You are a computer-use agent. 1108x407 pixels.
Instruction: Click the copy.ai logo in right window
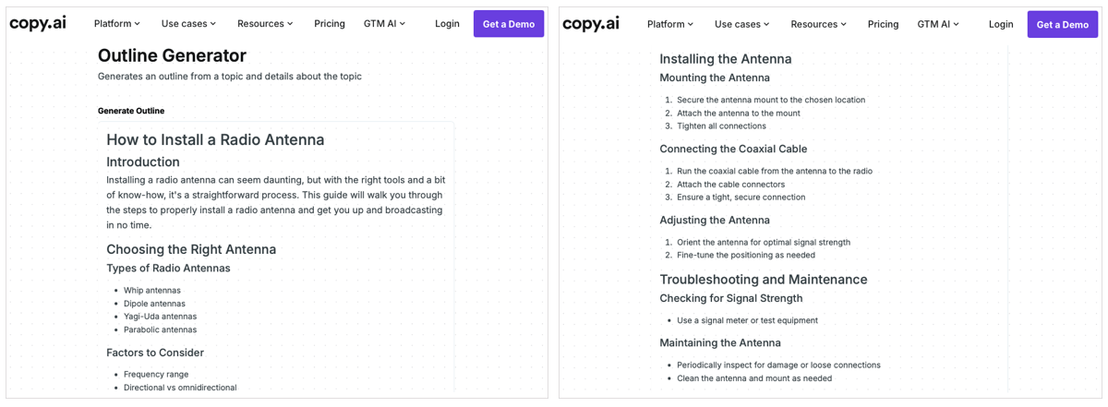pos(591,23)
